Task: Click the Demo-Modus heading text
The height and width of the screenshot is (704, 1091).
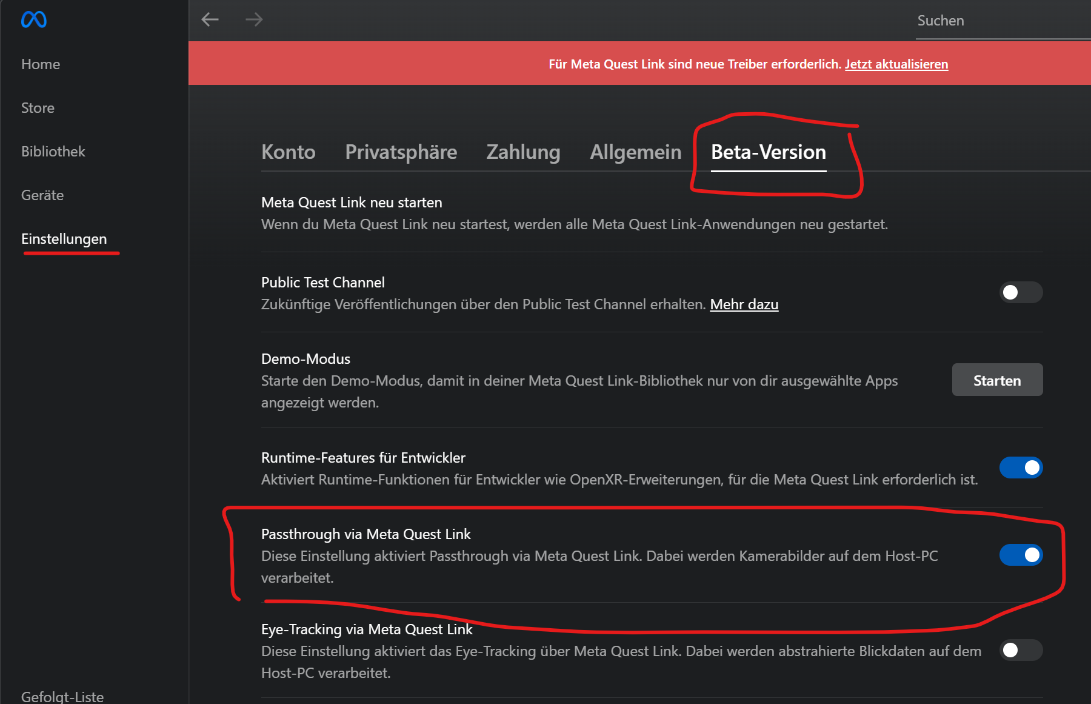Action: click(x=305, y=359)
